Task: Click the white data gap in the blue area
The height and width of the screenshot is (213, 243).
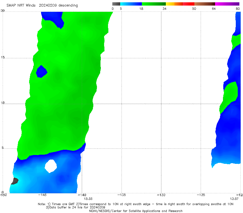Action: pos(51,166)
